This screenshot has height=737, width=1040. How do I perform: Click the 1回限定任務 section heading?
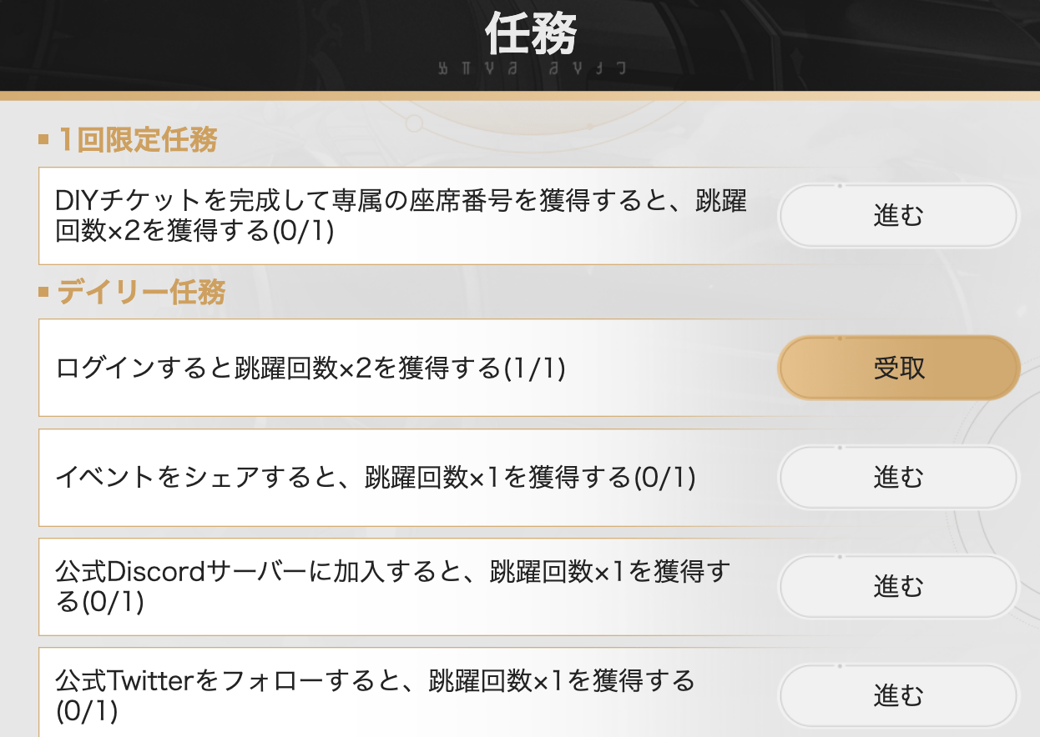point(138,140)
